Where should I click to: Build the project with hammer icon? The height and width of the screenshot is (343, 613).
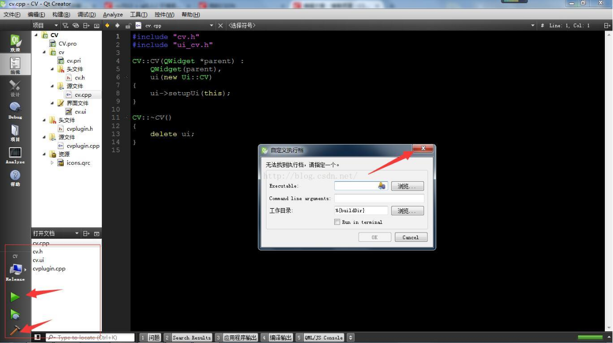15,330
